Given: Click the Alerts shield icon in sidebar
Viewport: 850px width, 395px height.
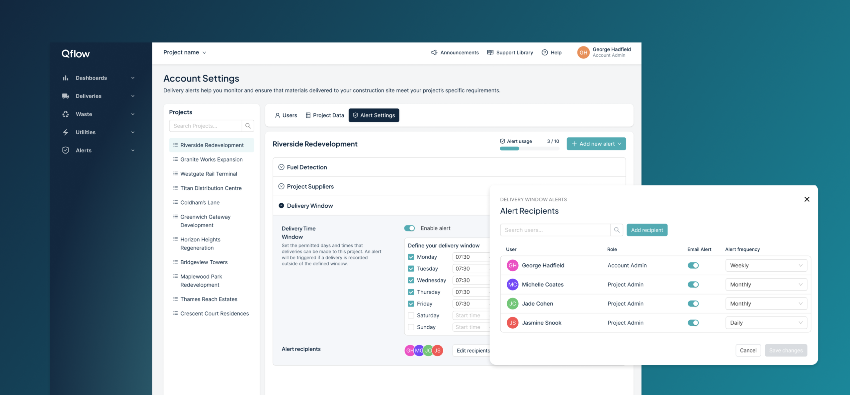Looking at the screenshot, I should pos(65,150).
